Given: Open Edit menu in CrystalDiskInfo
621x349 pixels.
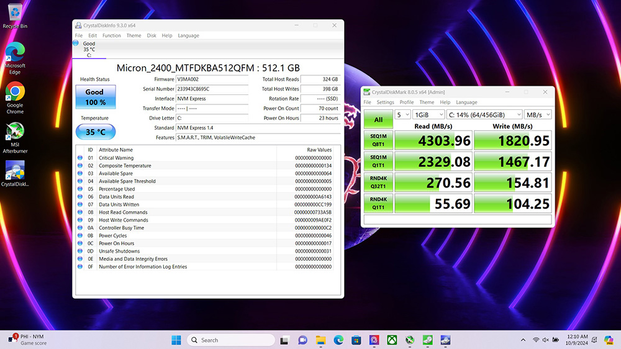Looking at the screenshot, I should tap(93, 35).
